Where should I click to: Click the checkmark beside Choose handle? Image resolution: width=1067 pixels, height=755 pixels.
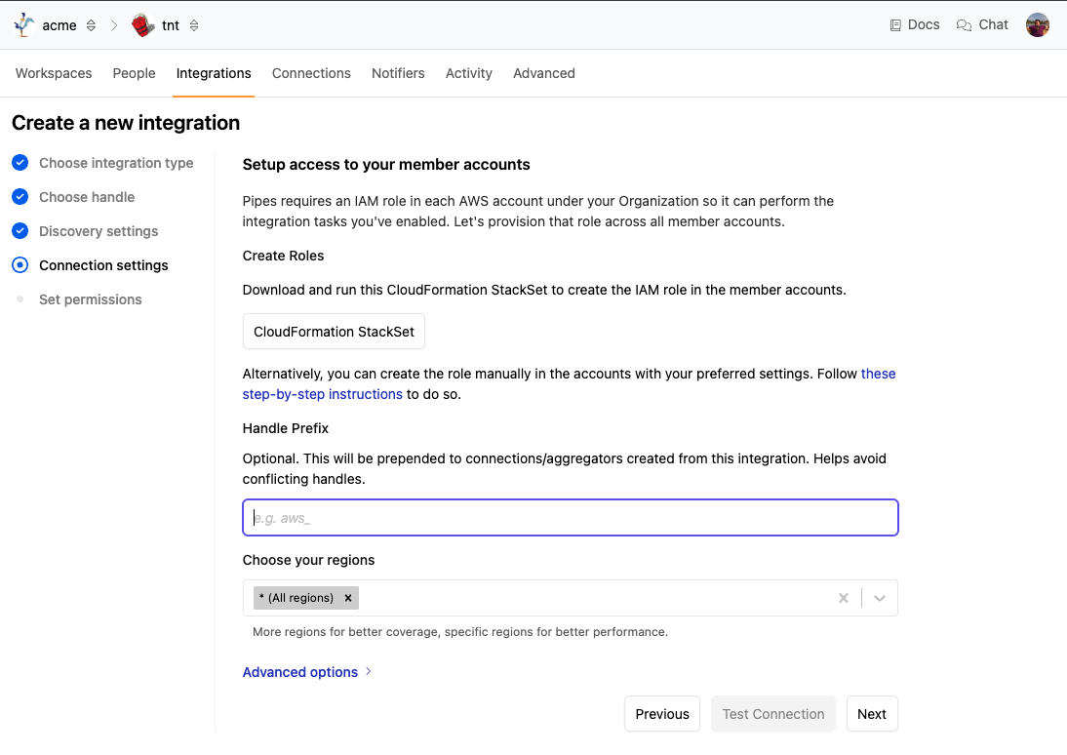(x=20, y=197)
